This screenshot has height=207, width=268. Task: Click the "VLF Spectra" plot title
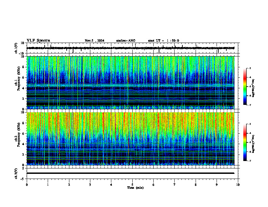click(x=38, y=41)
